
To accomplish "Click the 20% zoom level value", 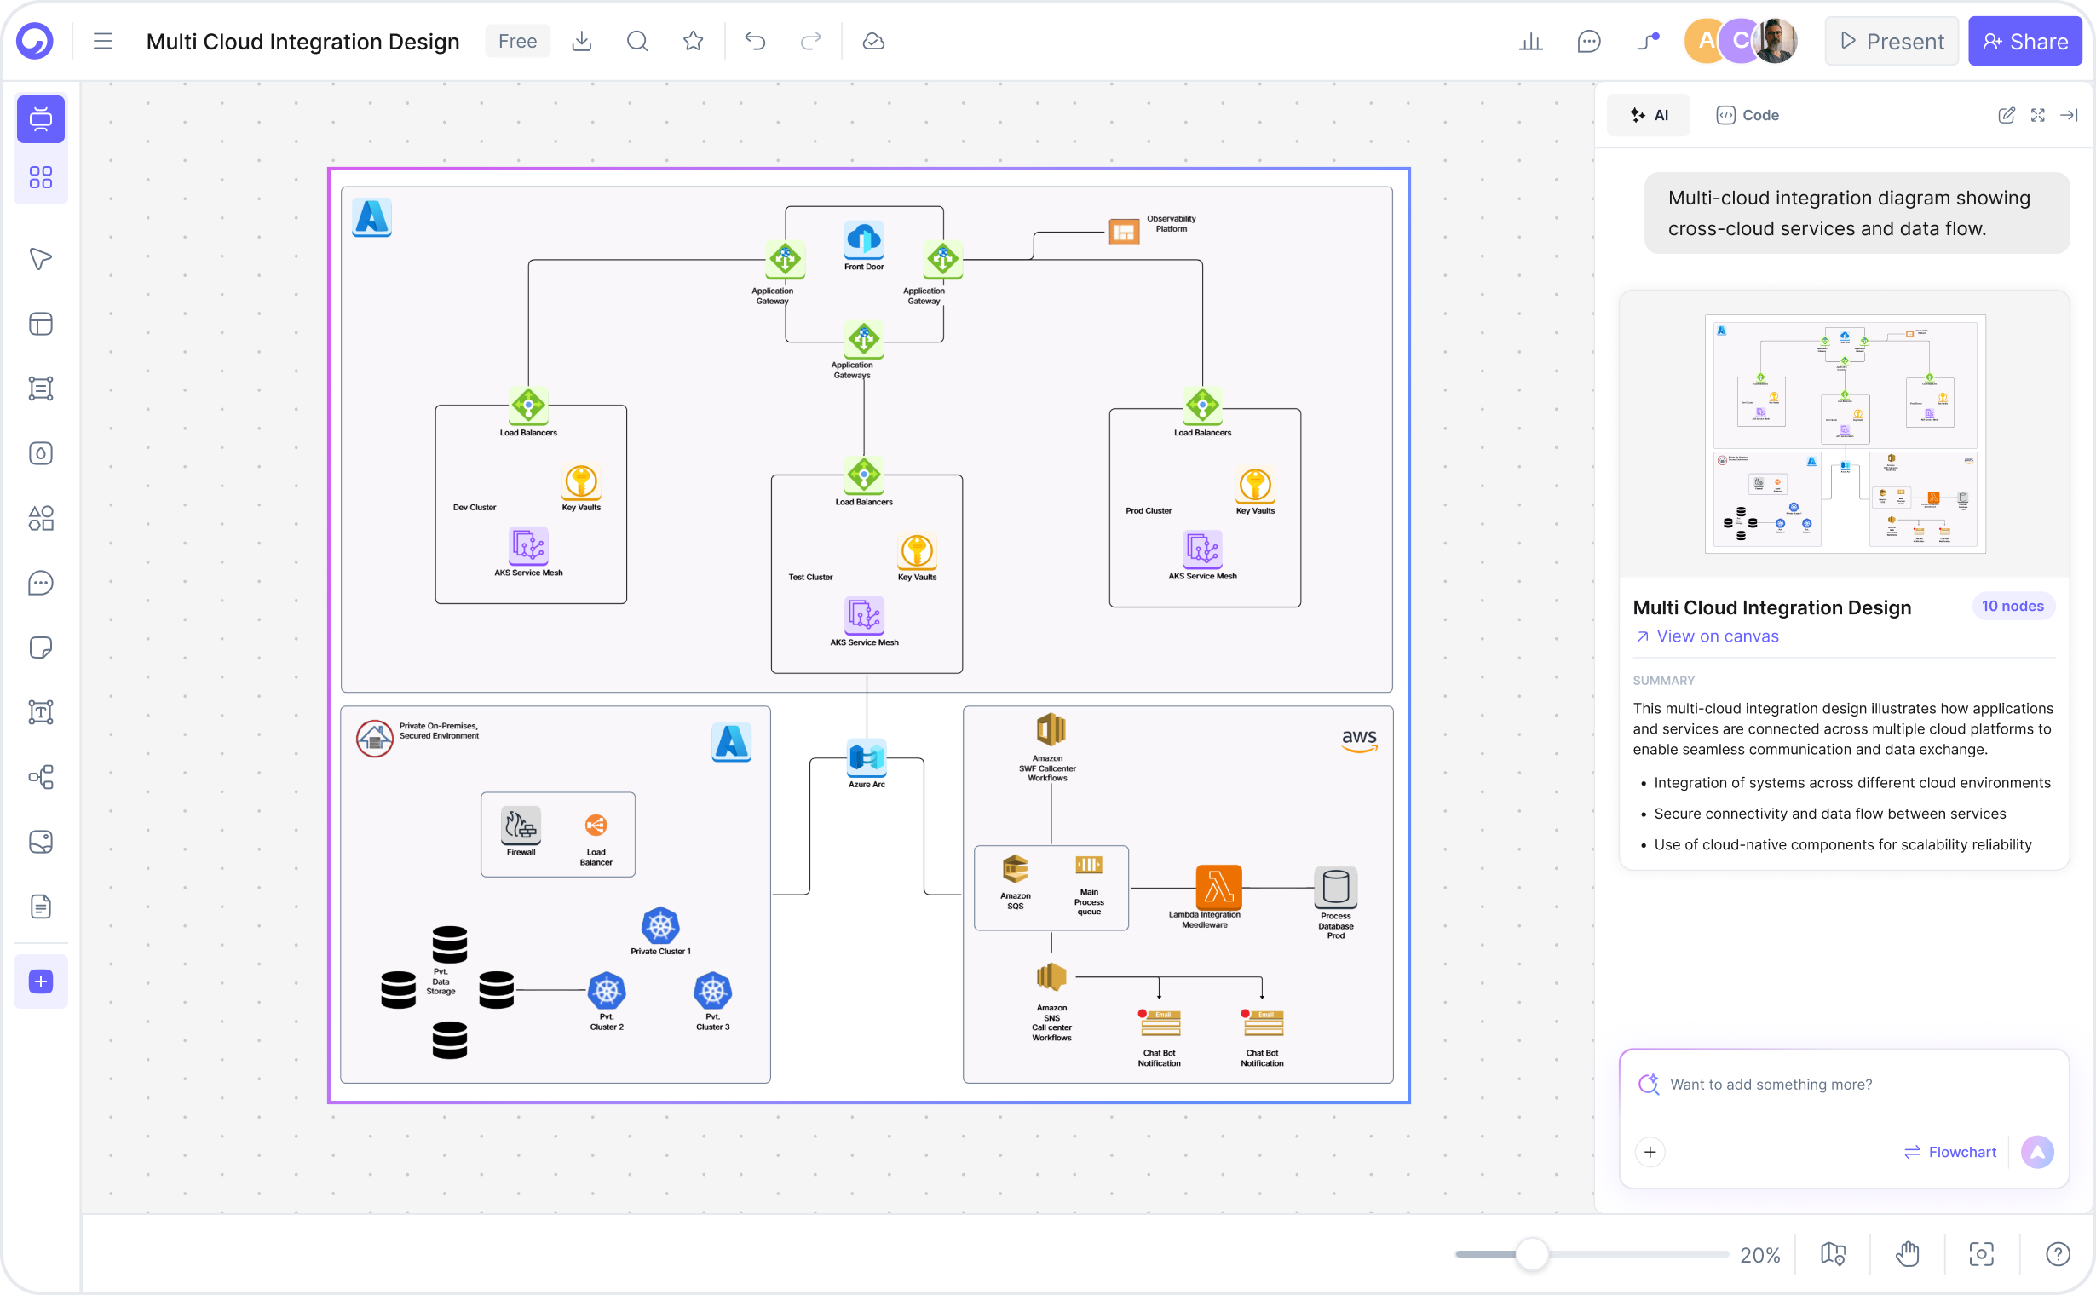I will 1759,1255.
